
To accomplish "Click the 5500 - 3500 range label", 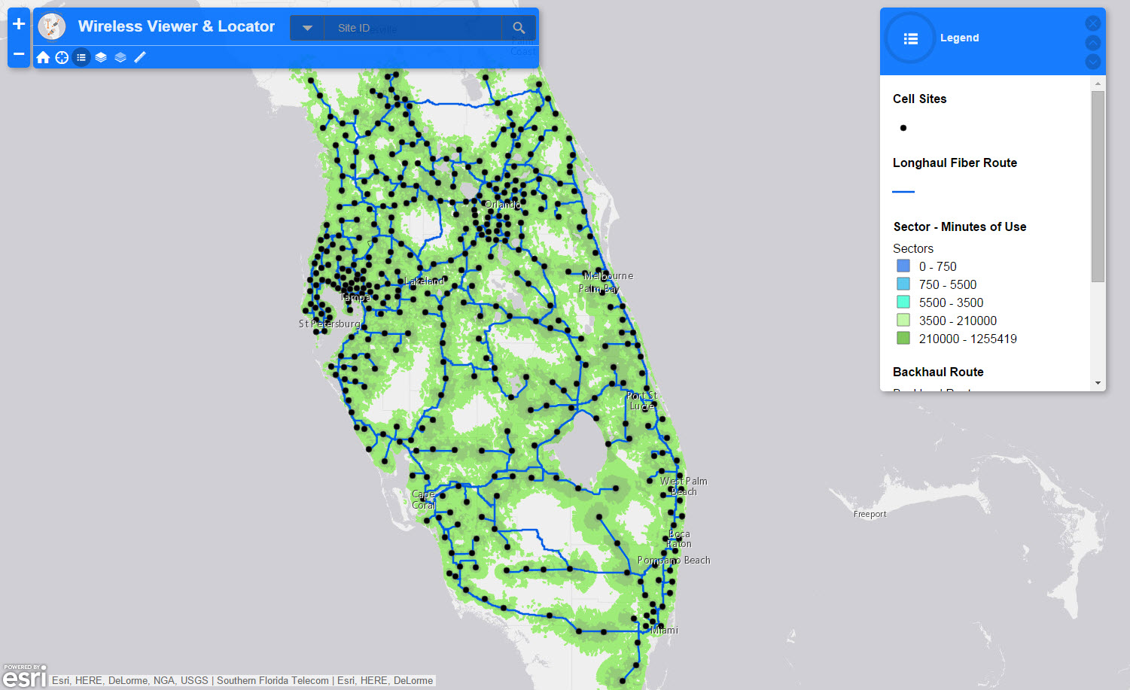I will click(952, 302).
